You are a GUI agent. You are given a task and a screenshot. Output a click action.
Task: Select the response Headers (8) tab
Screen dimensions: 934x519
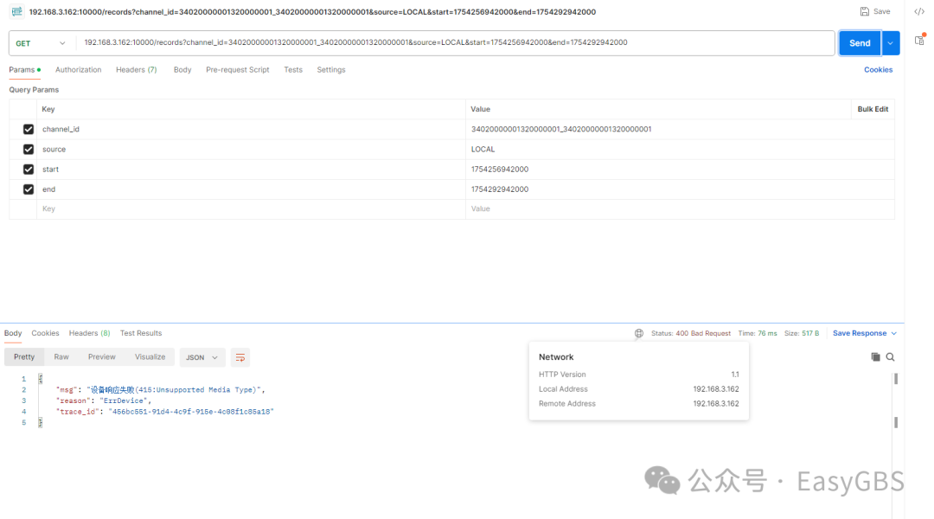(89, 333)
